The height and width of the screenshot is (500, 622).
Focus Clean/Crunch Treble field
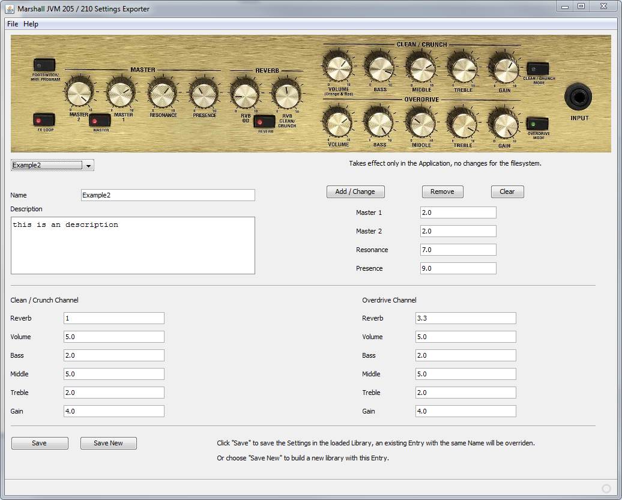[x=114, y=393]
